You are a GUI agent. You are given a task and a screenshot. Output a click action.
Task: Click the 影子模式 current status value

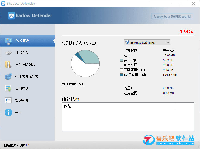pos(169,50)
